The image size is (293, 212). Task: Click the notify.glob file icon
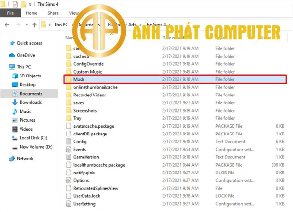pos(69,173)
